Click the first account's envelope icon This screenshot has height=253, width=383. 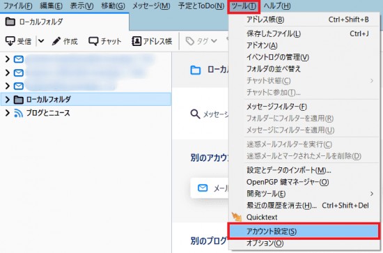click(x=19, y=59)
